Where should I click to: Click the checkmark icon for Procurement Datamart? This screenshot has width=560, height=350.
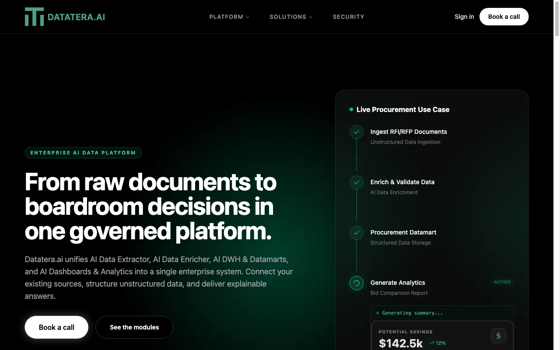click(x=357, y=233)
